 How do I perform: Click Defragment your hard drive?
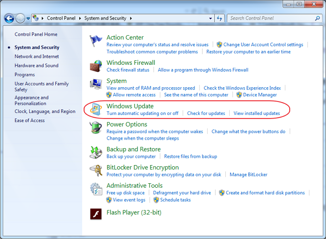pos(182,193)
